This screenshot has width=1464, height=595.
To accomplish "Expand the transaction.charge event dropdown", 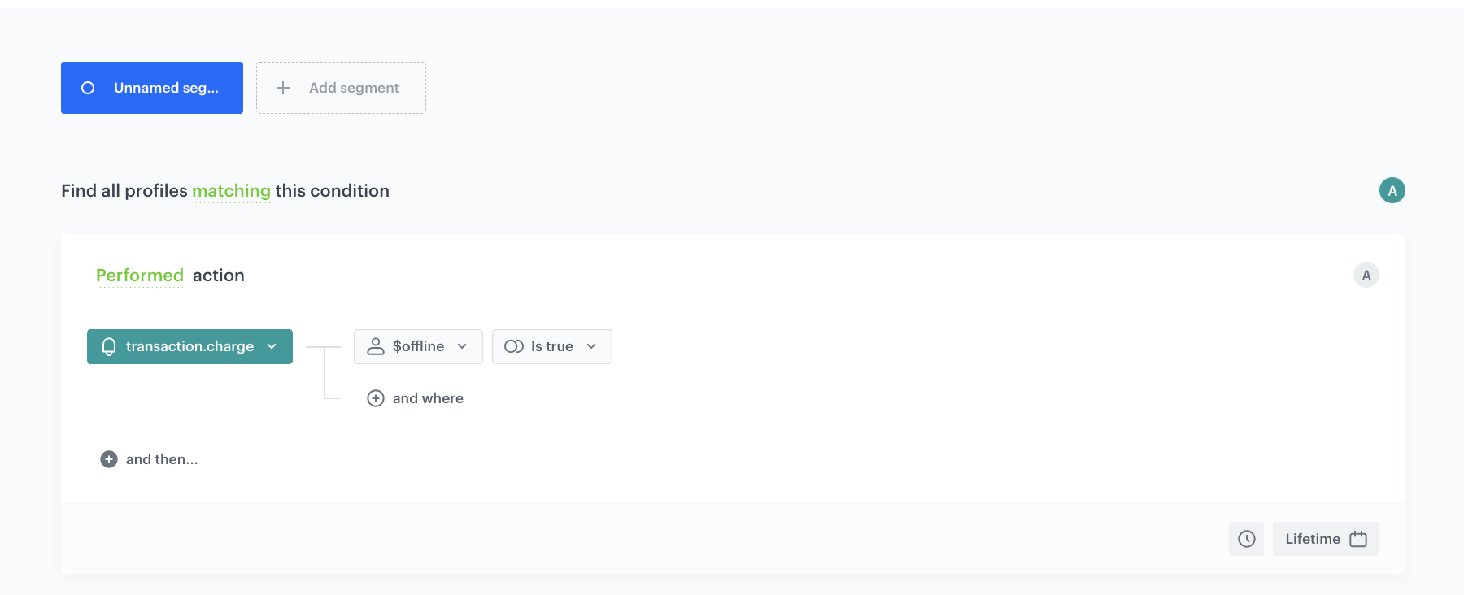I will point(272,346).
